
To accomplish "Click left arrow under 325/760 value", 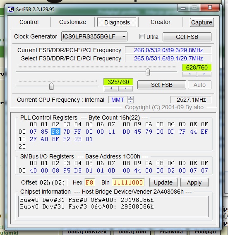I will pyautogui.click(x=111, y=89).
